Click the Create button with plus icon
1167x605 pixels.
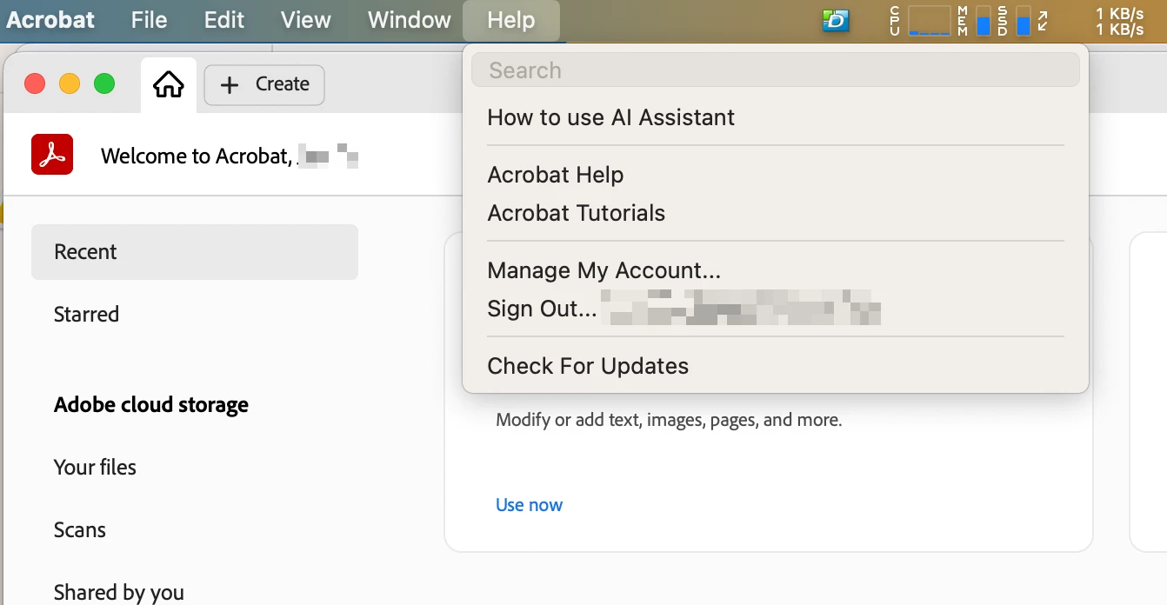[264, 84]
